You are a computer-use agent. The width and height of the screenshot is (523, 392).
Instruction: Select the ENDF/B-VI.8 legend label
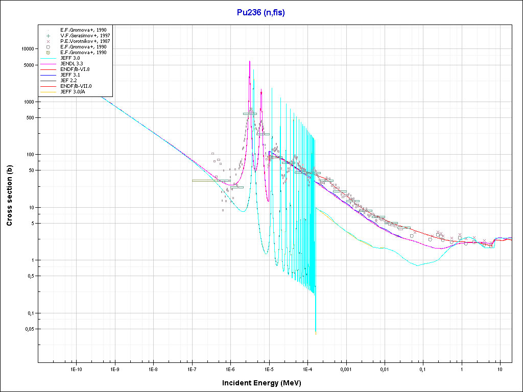(x=76, y=69)
